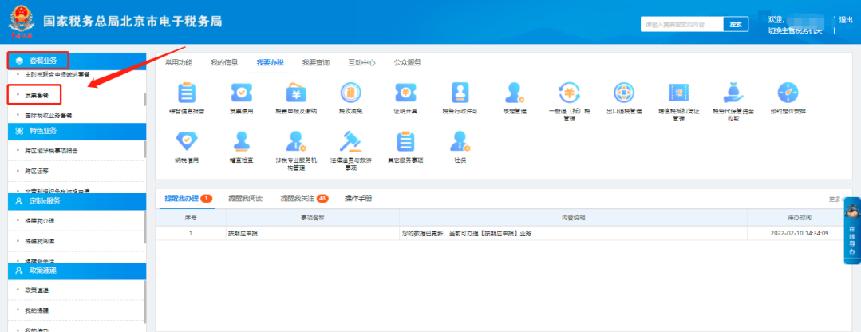Click the 预约定价安排 compass icon
This screenshot has width=861, height=332.
pos(787,93)
